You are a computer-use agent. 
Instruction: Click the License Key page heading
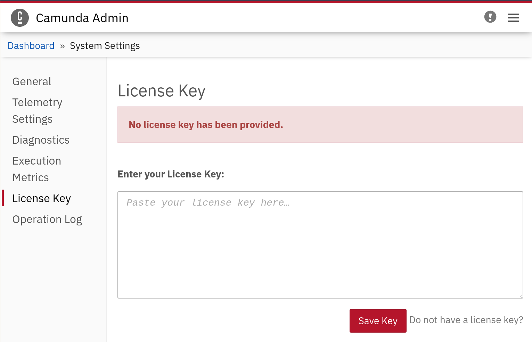click(161, 90)
